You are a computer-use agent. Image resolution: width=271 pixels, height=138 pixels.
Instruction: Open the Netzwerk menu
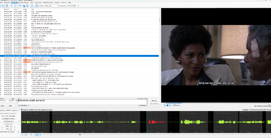click(x=64, y=3)
